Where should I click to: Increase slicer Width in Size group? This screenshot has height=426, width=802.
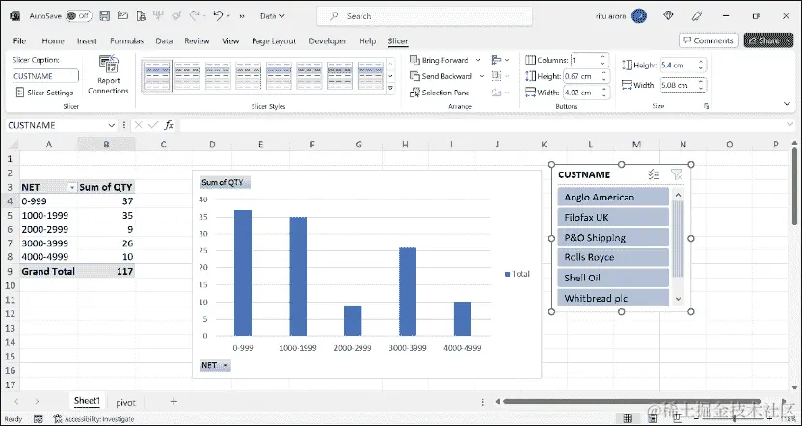click(x=700, y=82)
